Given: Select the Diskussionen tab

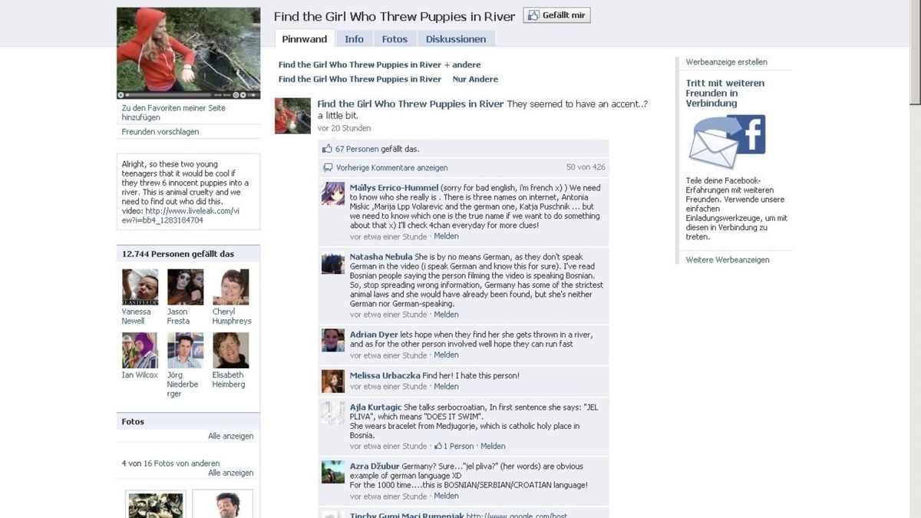Looking at the screenshot, I should tap(456, 39).
